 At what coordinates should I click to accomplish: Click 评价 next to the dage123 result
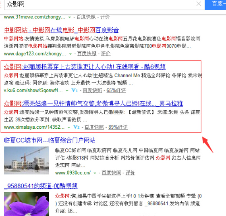[x=106, y=53]
